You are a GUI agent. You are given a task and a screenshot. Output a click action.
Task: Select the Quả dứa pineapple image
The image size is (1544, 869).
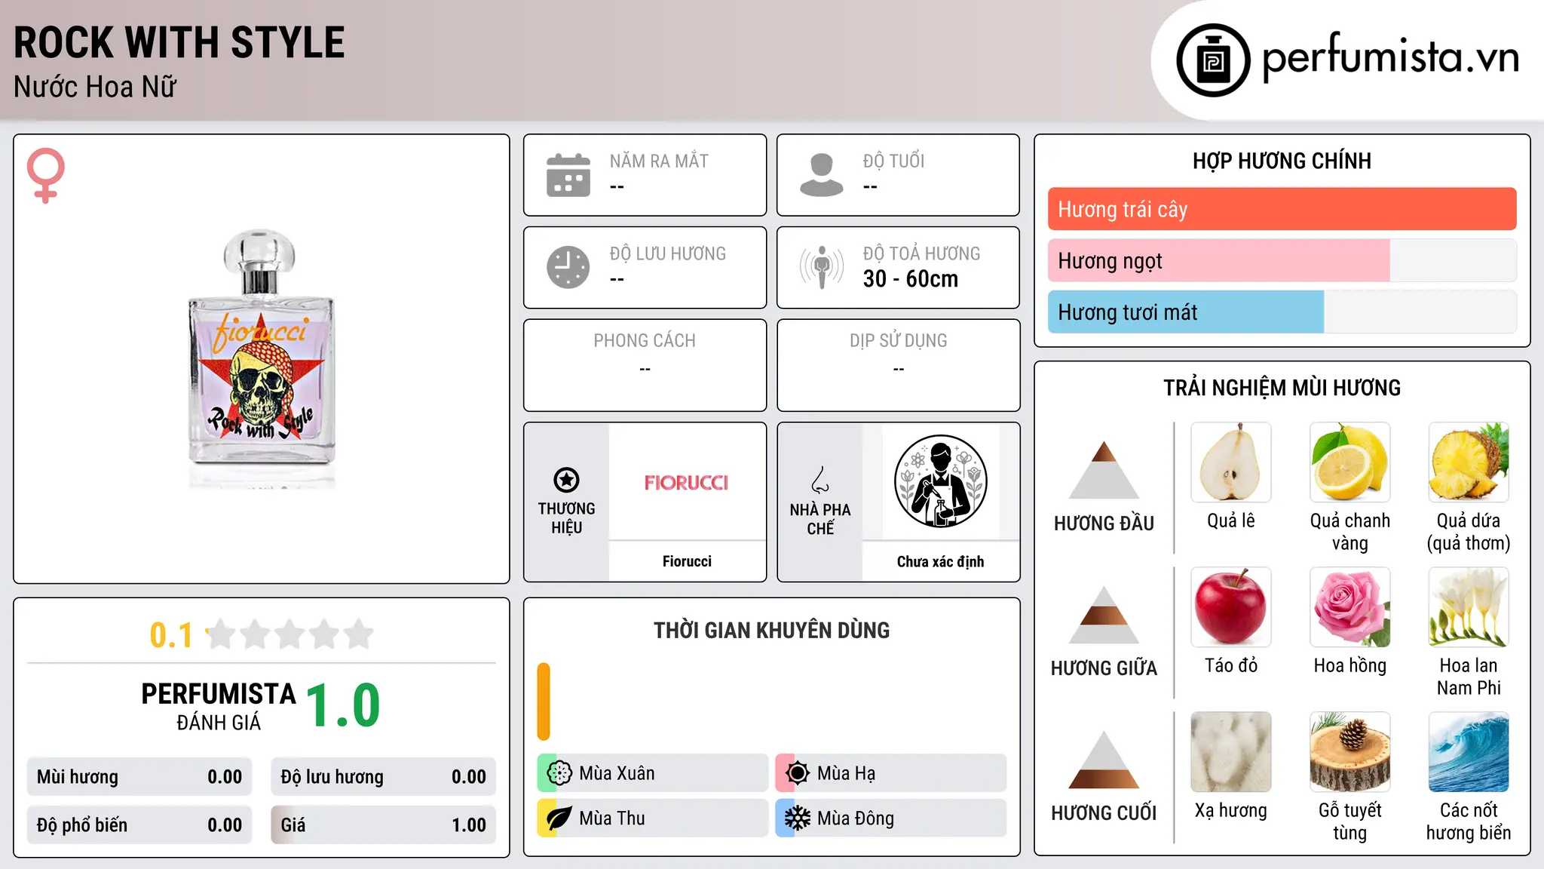1469,462
